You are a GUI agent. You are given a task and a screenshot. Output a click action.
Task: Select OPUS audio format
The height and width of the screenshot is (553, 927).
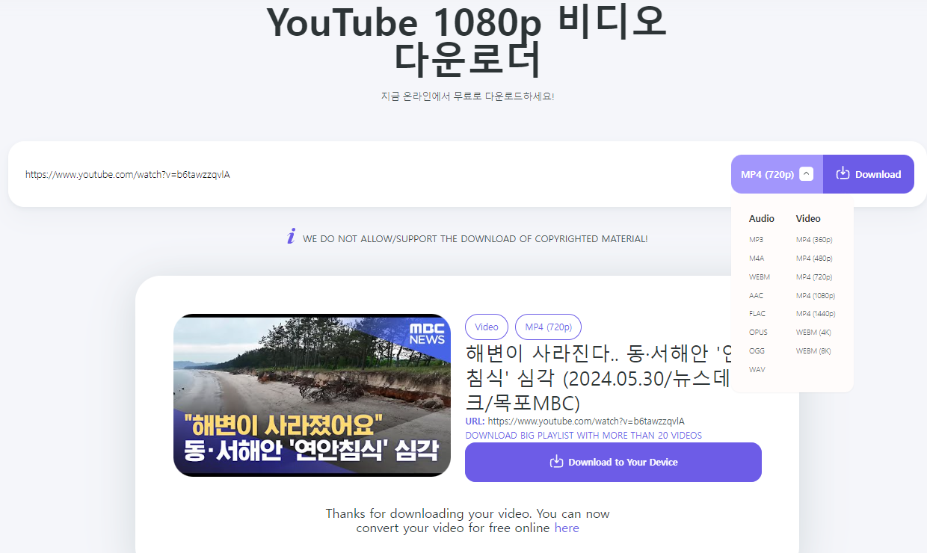[x=758, y=333]
